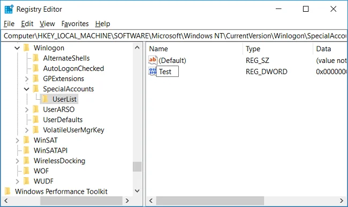Click the (Default) string value icon
This screenshot has width=348, height=207.
point(153,60)
